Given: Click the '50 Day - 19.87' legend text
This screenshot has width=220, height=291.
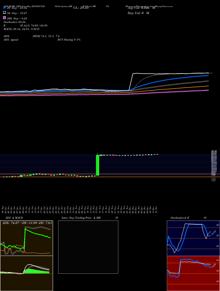Looking at the screenshot, I should (17, 13).
